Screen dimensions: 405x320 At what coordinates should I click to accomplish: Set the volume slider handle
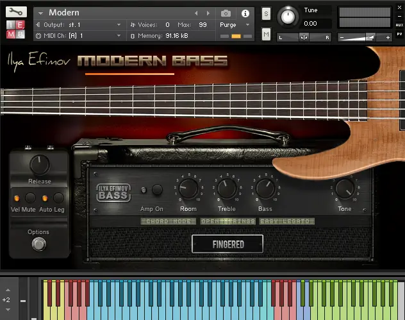point(370,37)
